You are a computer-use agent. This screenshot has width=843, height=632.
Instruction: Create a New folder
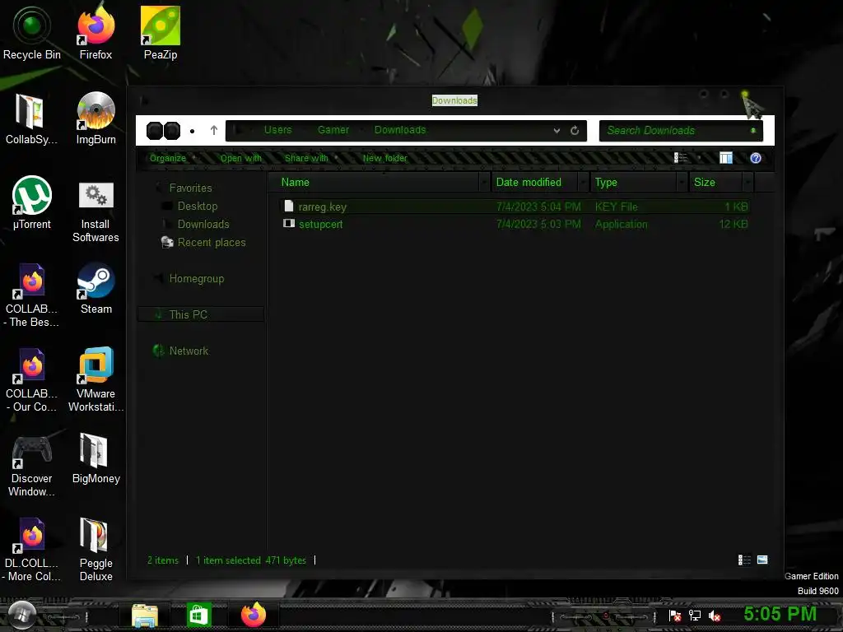pos(385,158)
